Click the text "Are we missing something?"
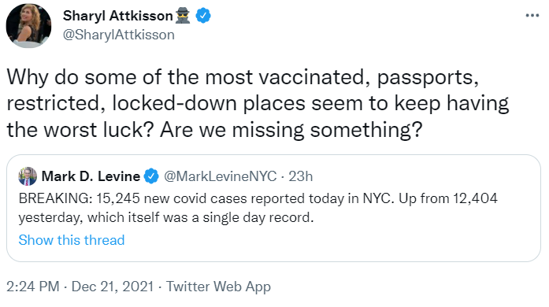The height and width of the screenshot is (307, 549). [291, 130]
